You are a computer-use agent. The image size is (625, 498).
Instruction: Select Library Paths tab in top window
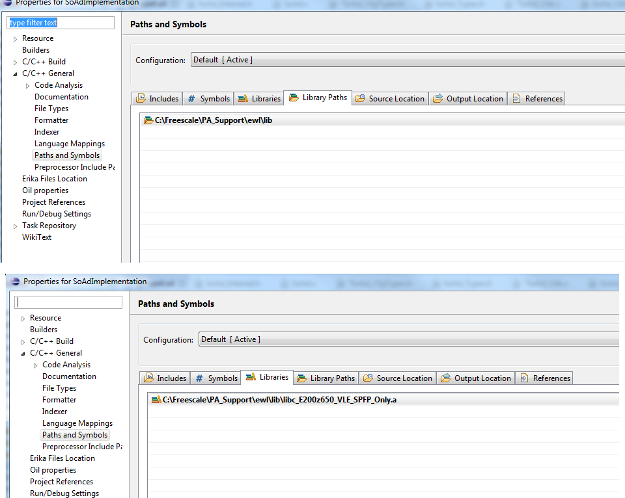click(318, 98)
